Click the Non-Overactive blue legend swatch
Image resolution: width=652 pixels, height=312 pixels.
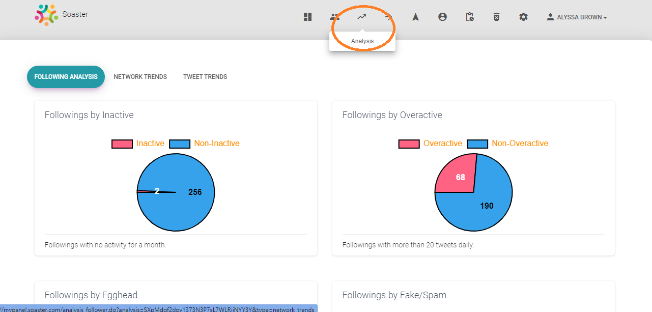[x=477, y=144]
